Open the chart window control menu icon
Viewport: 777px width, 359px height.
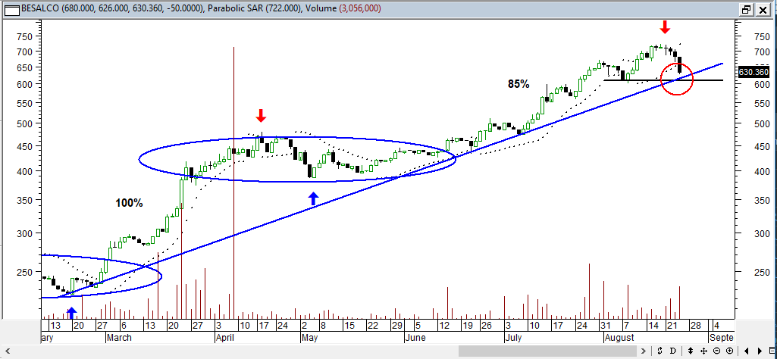click(11, 9)
